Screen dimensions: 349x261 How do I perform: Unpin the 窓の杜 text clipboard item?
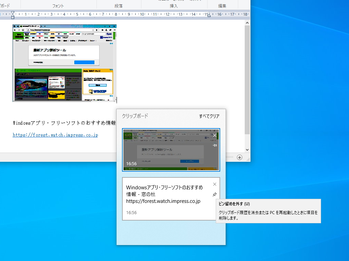(215, 195)
